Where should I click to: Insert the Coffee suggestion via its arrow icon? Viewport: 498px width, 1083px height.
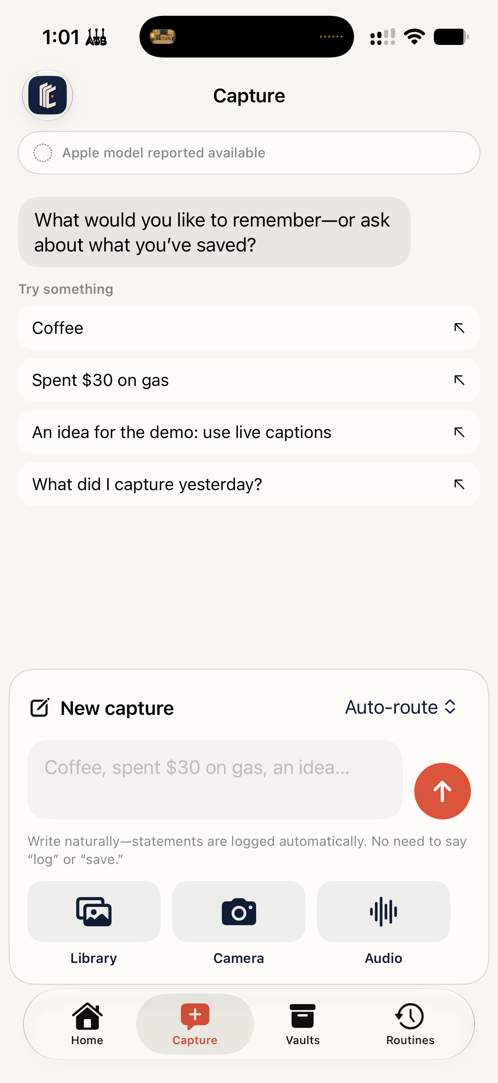coord(459,328)
